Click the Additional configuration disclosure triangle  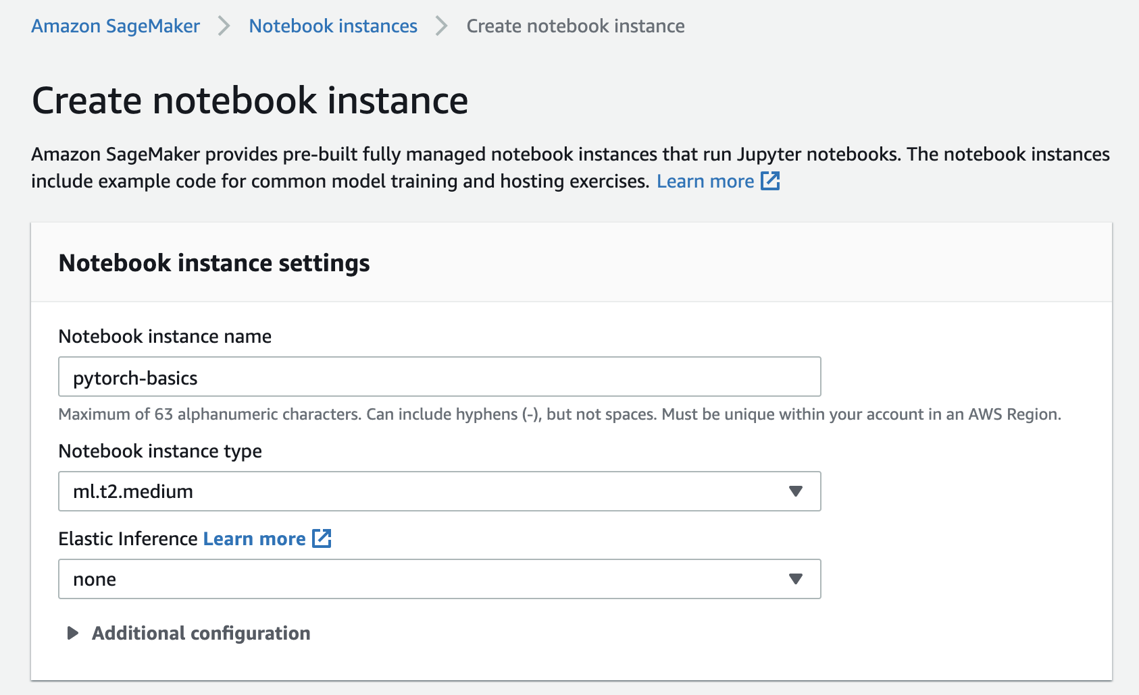tap(73, 633)
